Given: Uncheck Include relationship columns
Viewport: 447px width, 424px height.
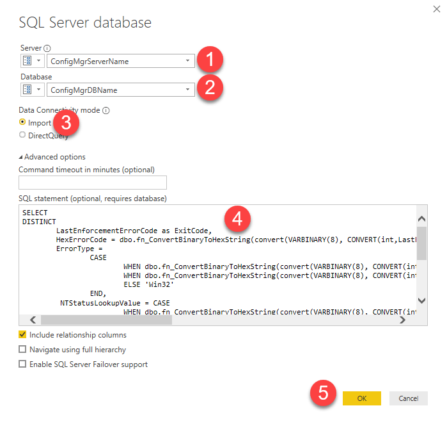Looking at the screenshot, I should click(22, 334).
